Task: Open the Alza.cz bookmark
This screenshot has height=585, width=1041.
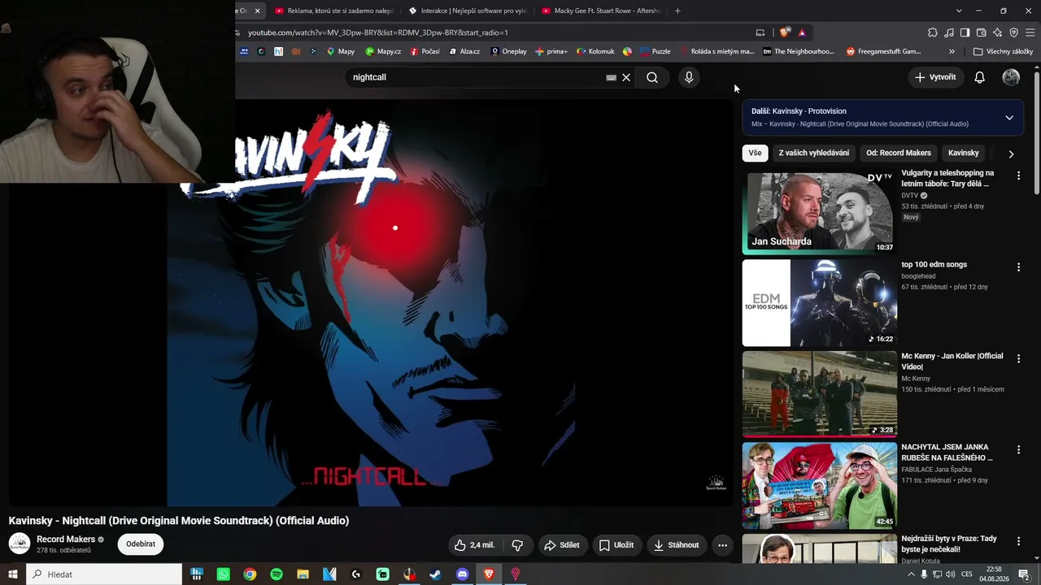Action: pos(464,51)
